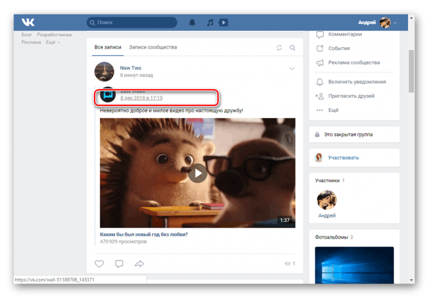Image resolution: width=429 pixels, height=298 pixels.
Task: Click the Участвовать avatar icon
Action: click(319, 158)
